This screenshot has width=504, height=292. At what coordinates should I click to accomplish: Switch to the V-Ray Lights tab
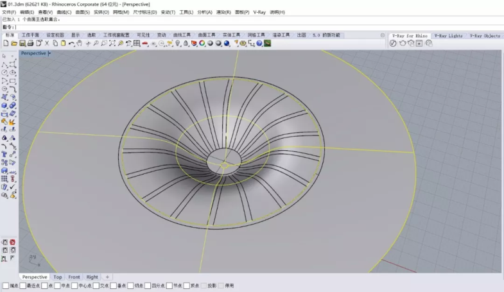[448, 36]
